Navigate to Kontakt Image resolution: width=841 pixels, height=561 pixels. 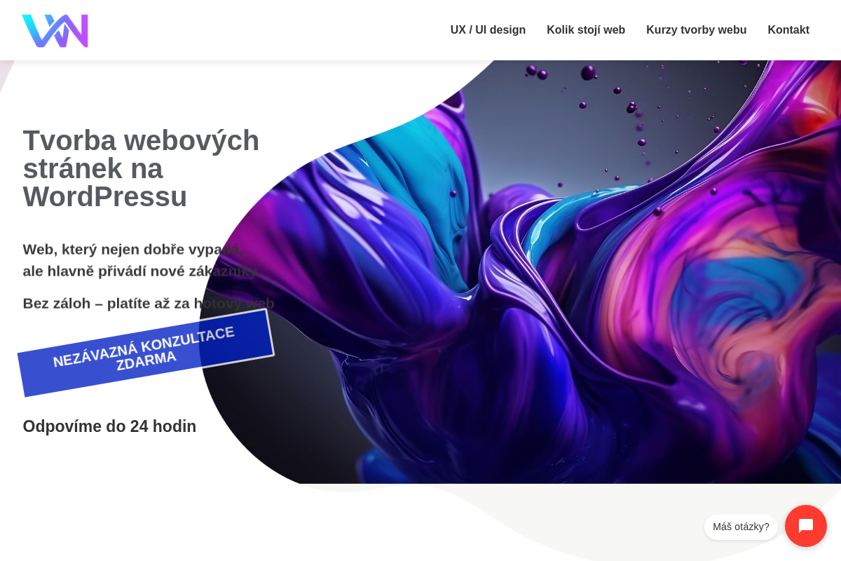point(788,30)
